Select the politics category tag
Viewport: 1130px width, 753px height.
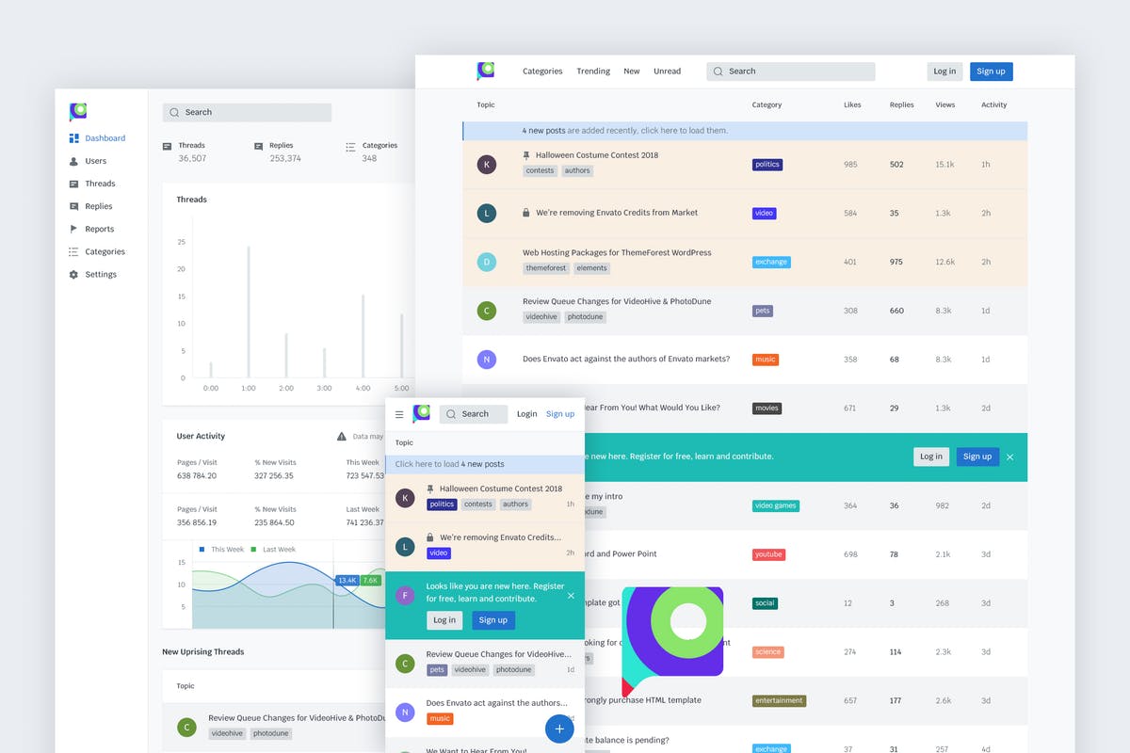tap(767, 165)
